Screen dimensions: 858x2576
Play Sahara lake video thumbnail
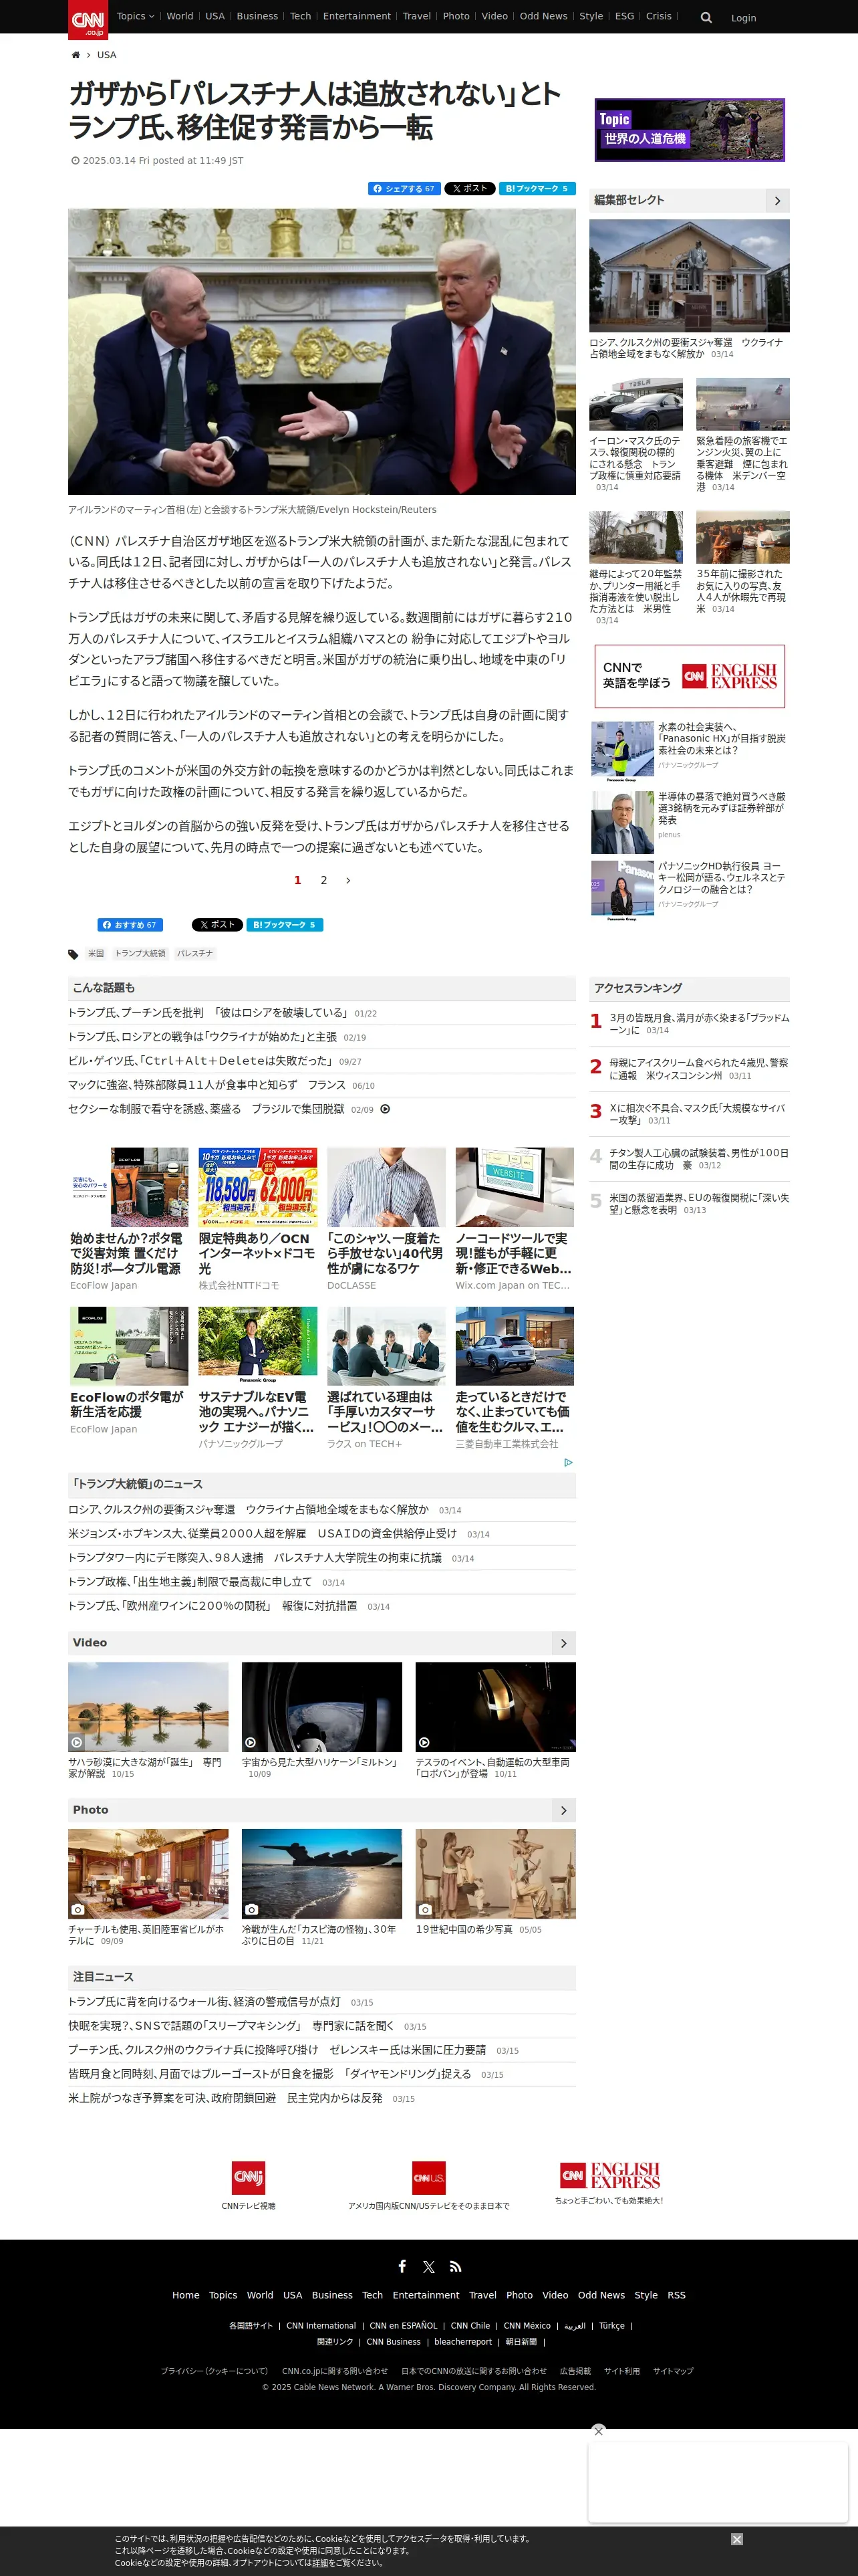pos(148,1707)
